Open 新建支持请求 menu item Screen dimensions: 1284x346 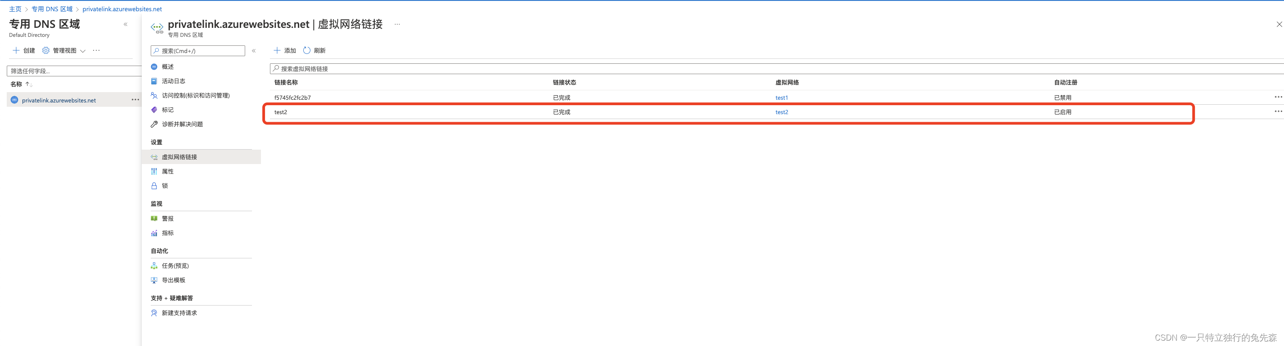(x=179, y=313)
